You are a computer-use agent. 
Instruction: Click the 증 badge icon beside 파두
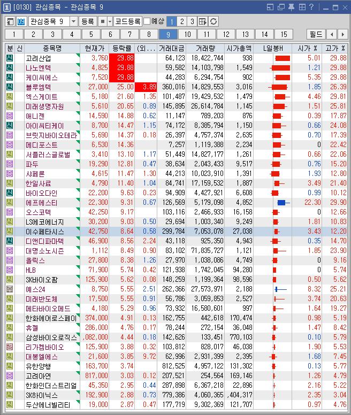(x=10, y=164)
